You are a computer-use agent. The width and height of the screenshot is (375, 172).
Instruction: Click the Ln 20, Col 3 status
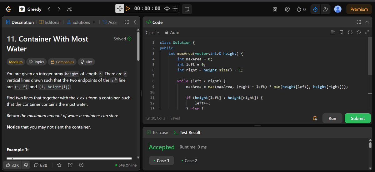[156, 118]
